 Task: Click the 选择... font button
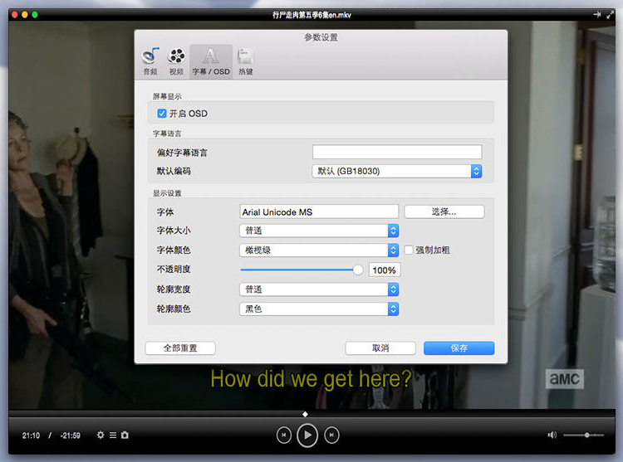444,212
